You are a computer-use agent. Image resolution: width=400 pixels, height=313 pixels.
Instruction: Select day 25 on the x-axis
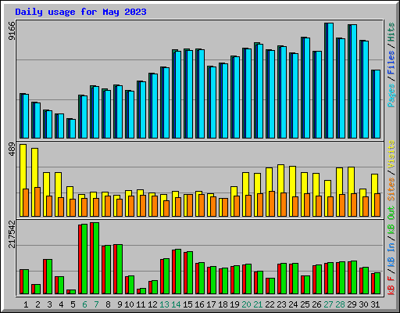tap(305, 304)
